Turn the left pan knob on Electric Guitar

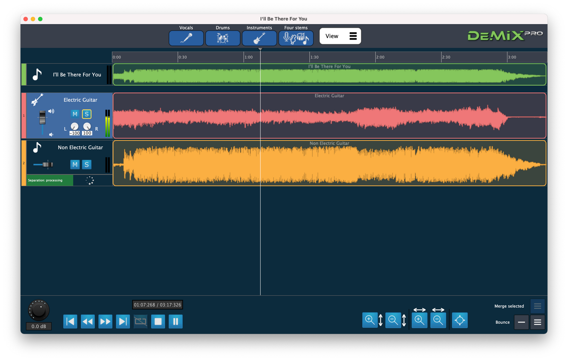[x=75, y=126]
